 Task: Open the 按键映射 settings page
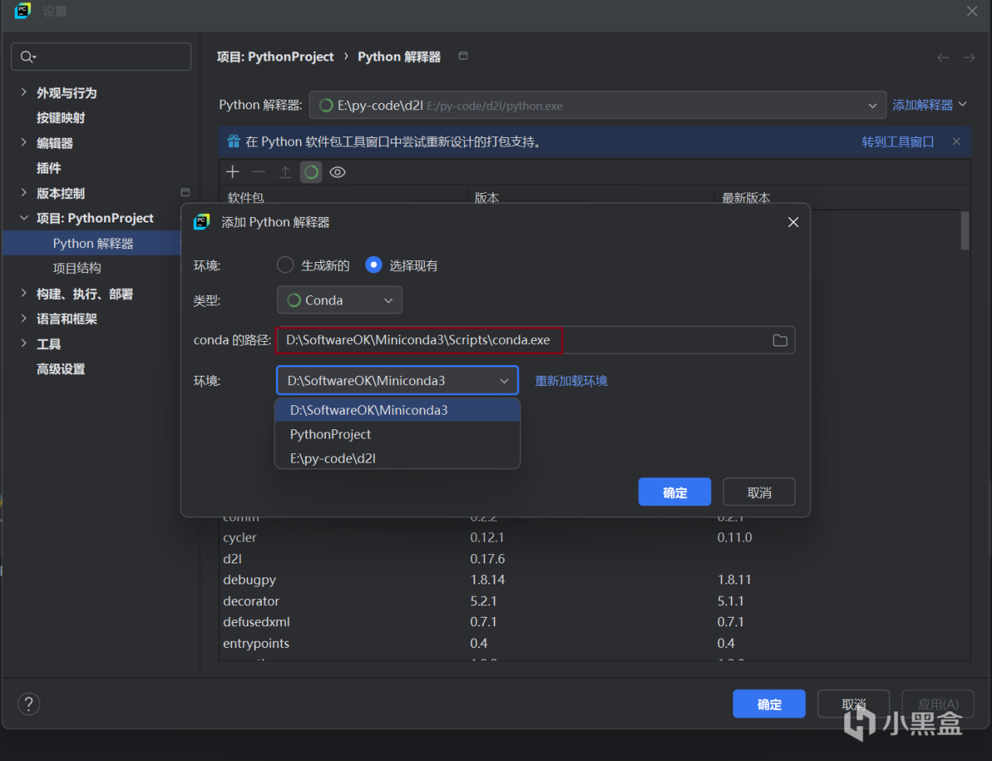(x=61, y=118)
